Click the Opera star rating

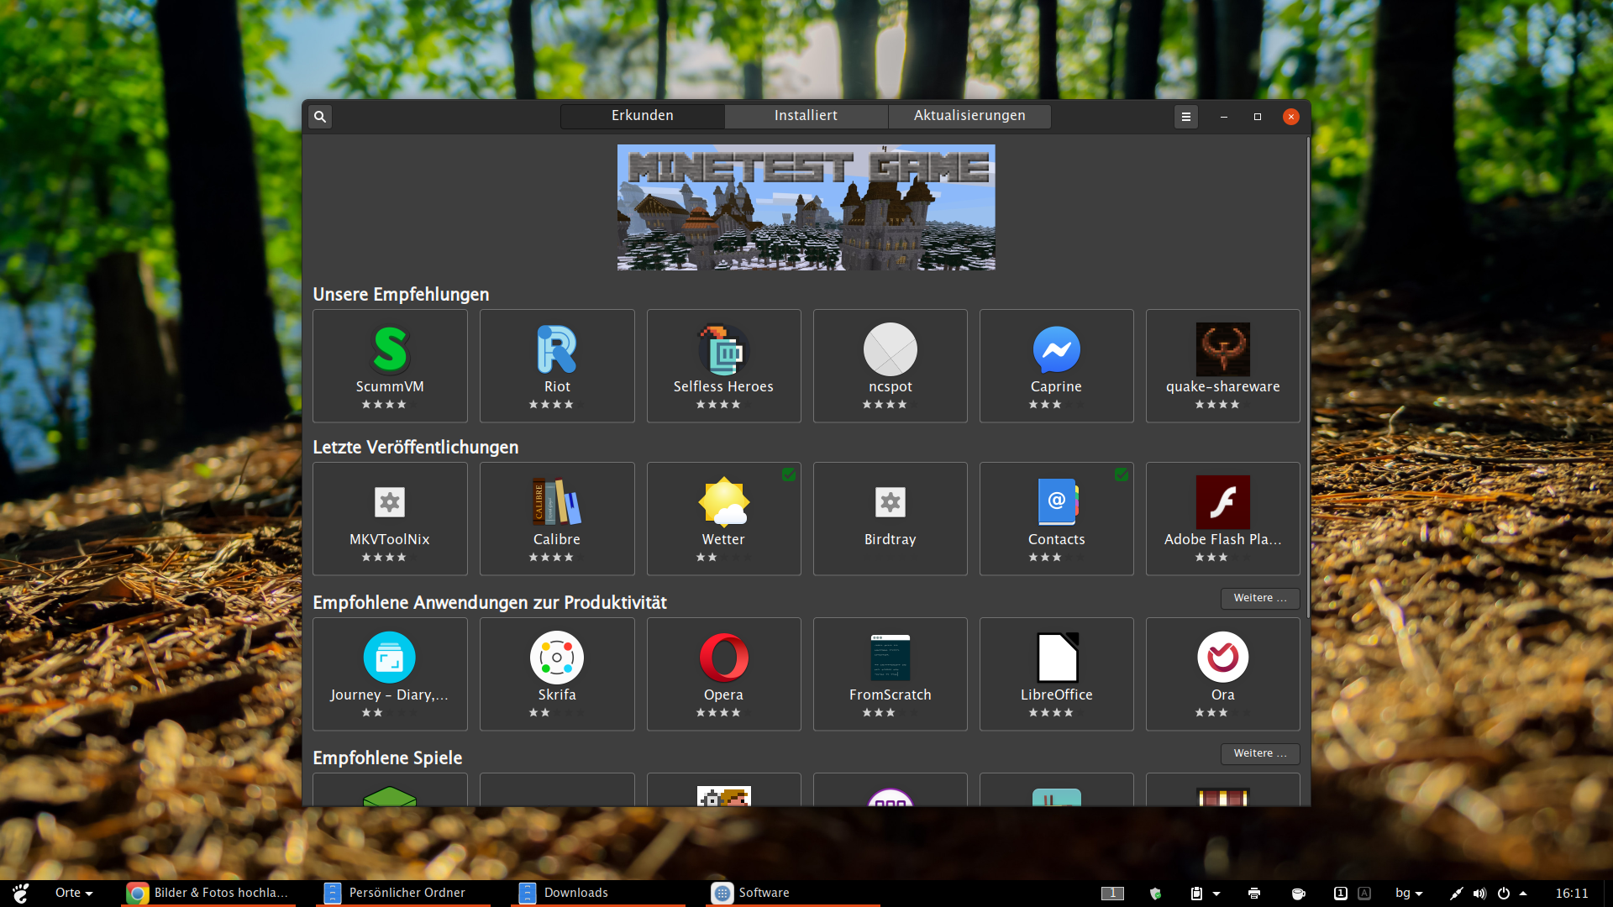tap(723, 713)
